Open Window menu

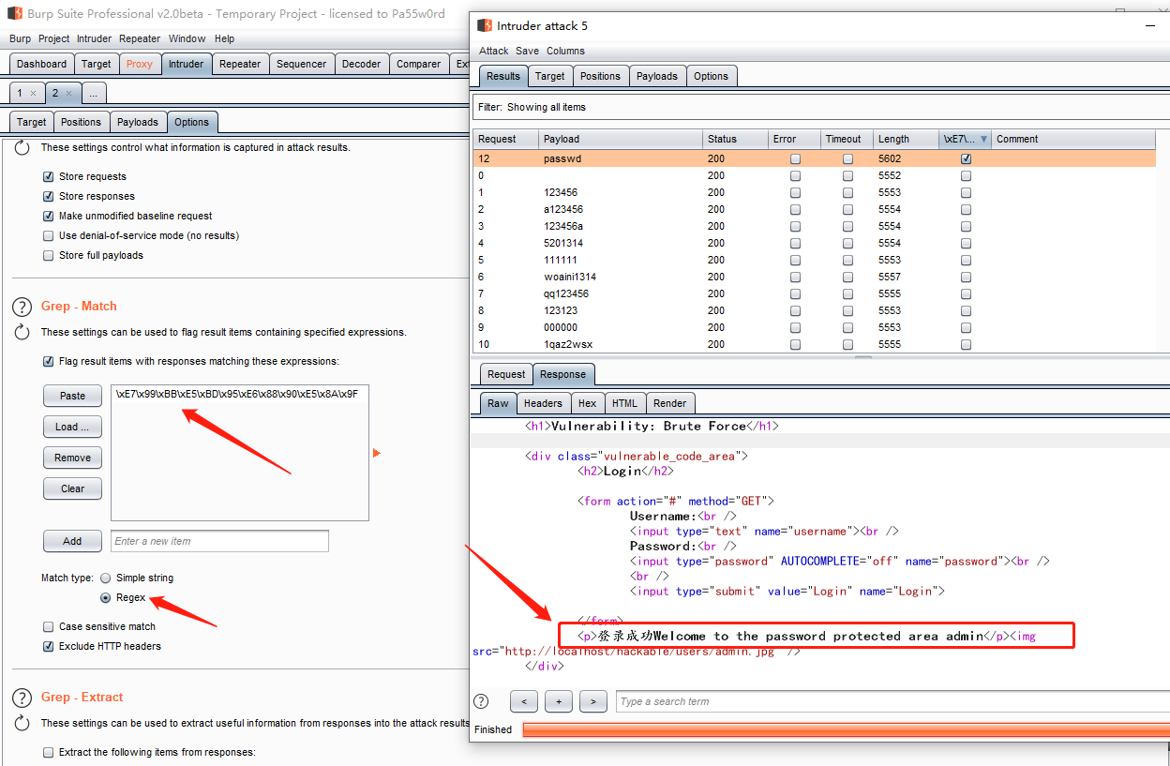[187, 38]
